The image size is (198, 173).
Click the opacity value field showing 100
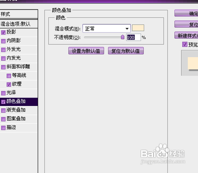(x=133, y=37)
